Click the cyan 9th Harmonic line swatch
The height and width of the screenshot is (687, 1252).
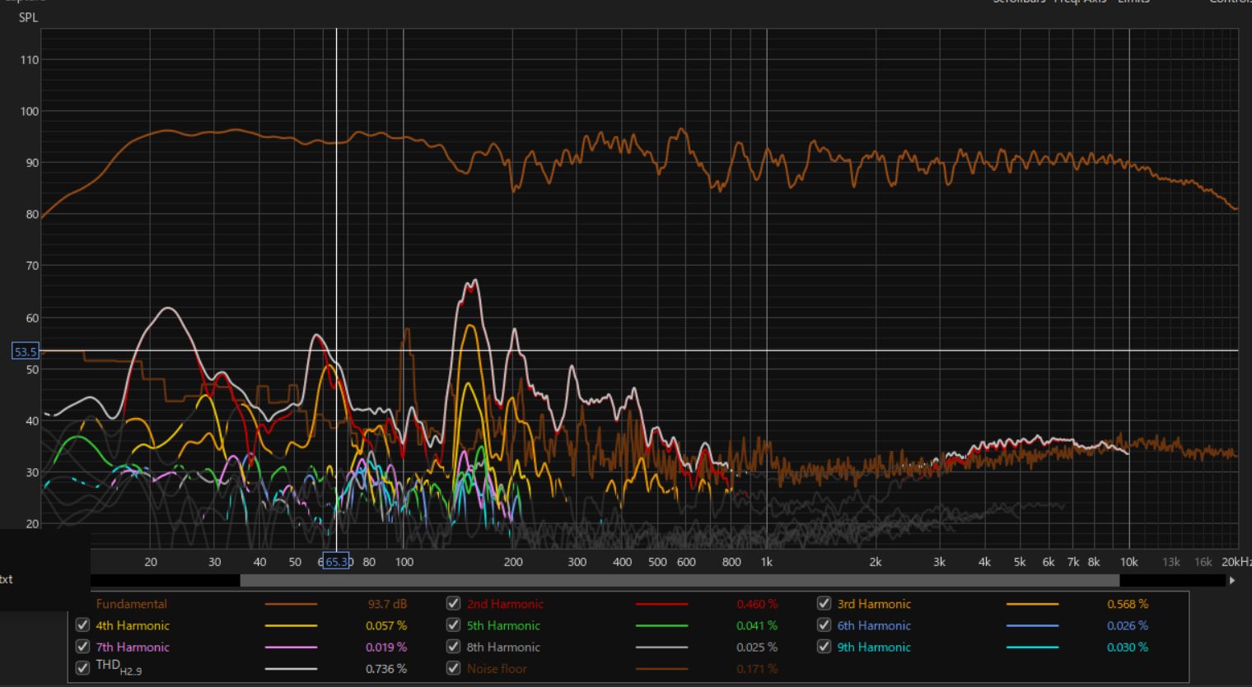(1032, 648)
